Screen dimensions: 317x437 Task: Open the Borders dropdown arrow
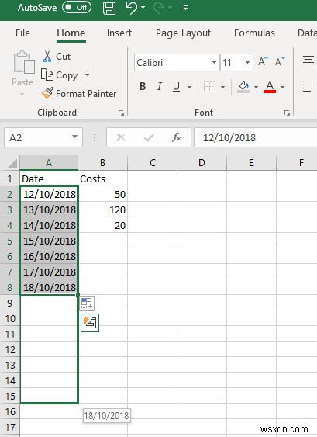pos(222,87)
